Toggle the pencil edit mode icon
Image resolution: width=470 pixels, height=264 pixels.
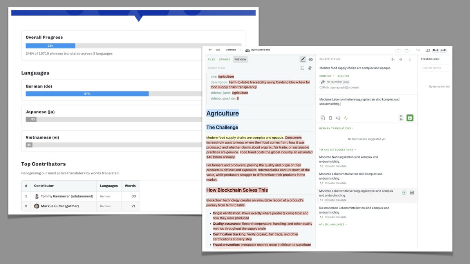click(x=303, y=59)
